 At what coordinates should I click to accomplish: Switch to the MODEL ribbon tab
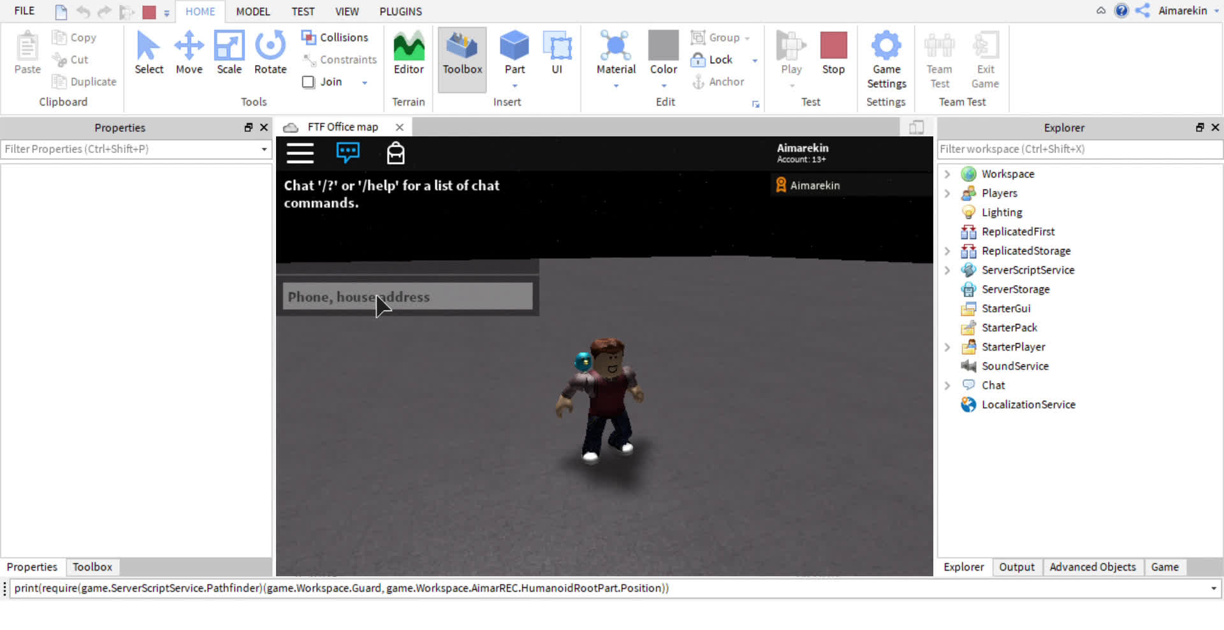pos(253,11)
